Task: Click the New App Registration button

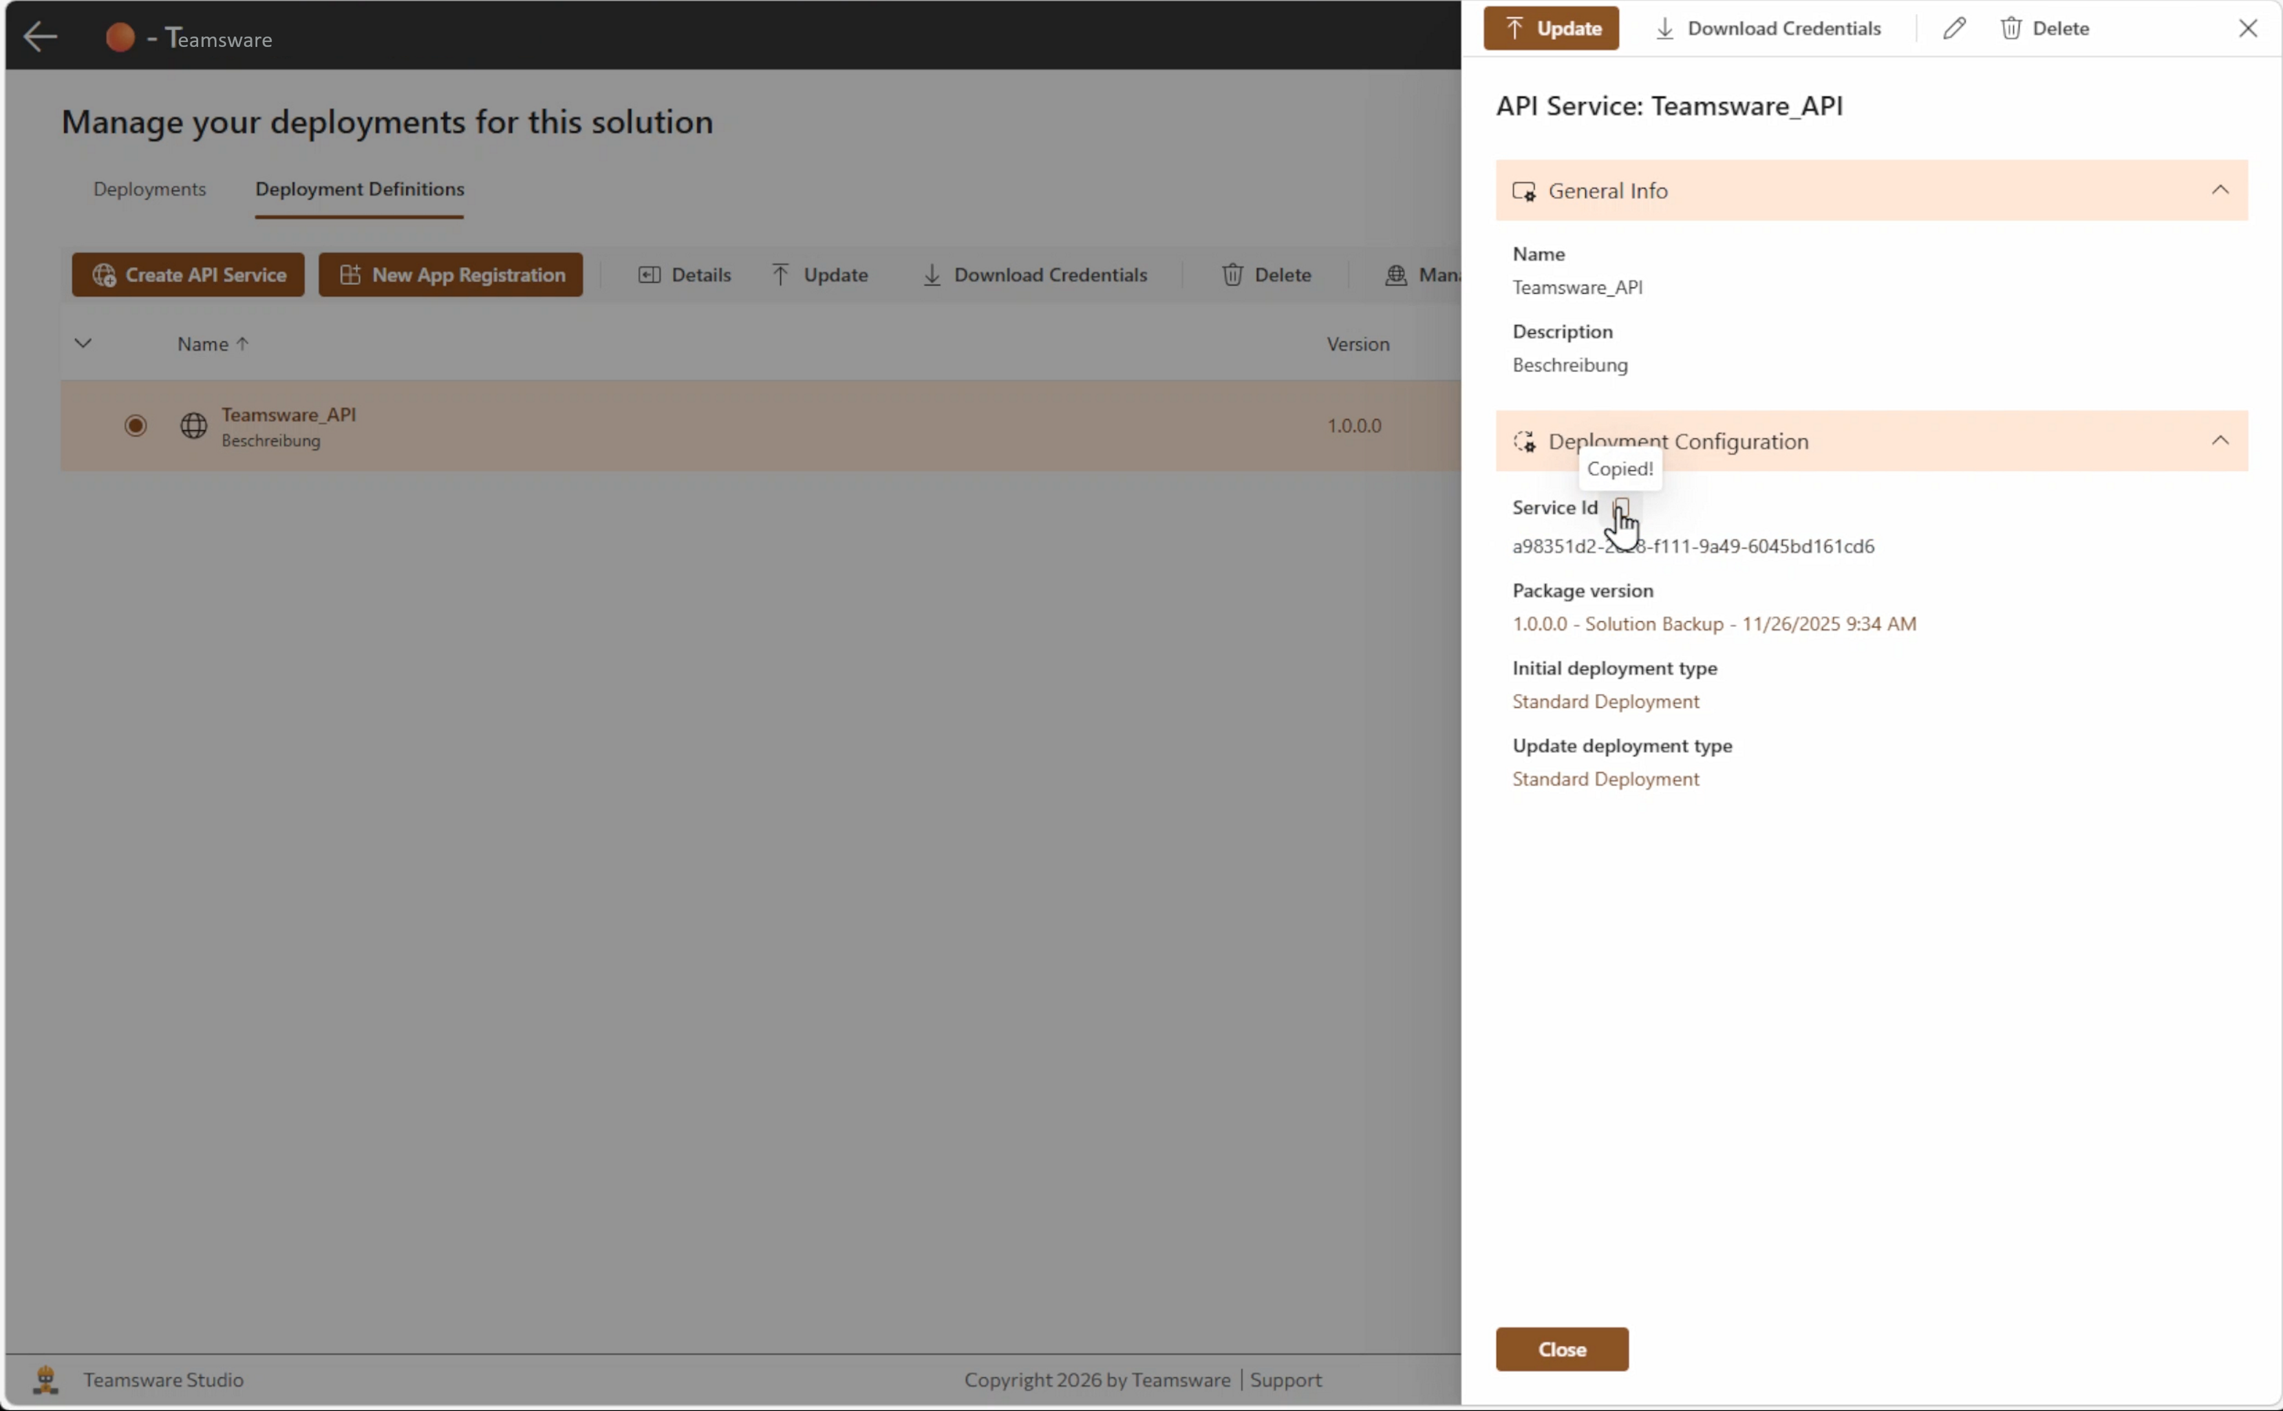Action: point(451,274)
